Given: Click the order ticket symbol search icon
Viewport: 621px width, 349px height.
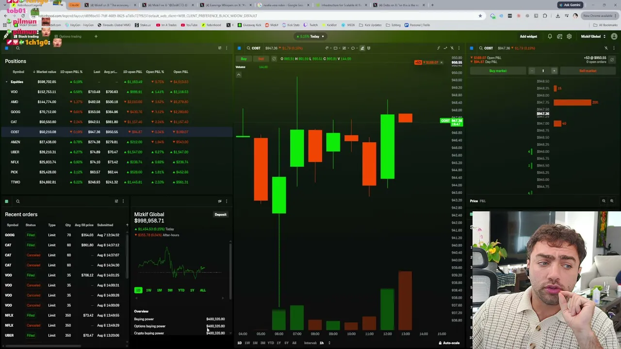Looking at the screenshot, I should pyautogui.click(x=481, y=48).
